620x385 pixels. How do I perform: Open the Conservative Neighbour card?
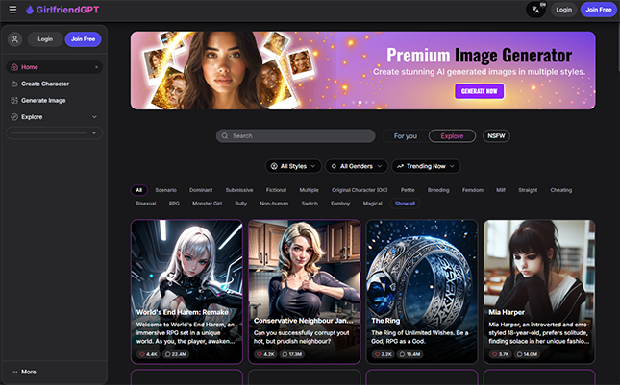click(304, 292)
